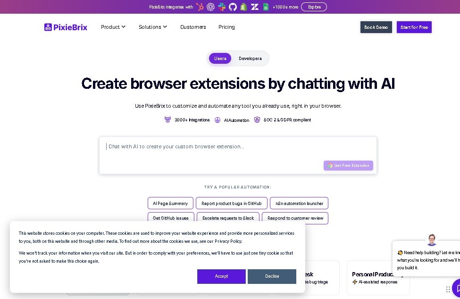This screenshot has width=460, height=299.
Task: Open the chat widget bubble icon
Action: click(457, 289)
